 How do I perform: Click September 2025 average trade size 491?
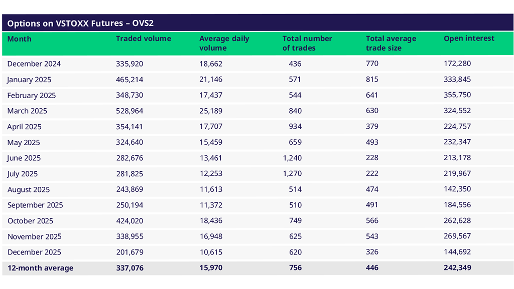[x=372, y=205]
